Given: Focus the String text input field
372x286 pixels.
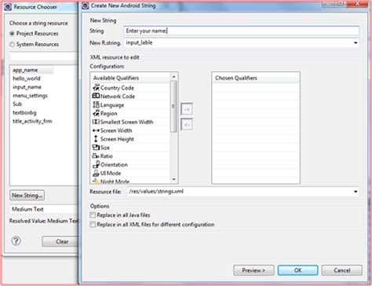Looking at the screenshot, I should [x=241, y=31].
